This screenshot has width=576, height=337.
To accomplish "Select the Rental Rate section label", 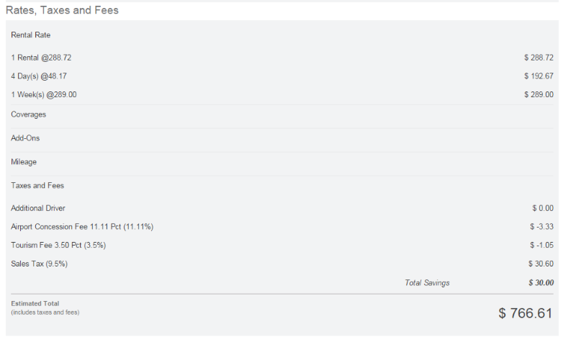I will pyautogui.click(x=31, y=35).
